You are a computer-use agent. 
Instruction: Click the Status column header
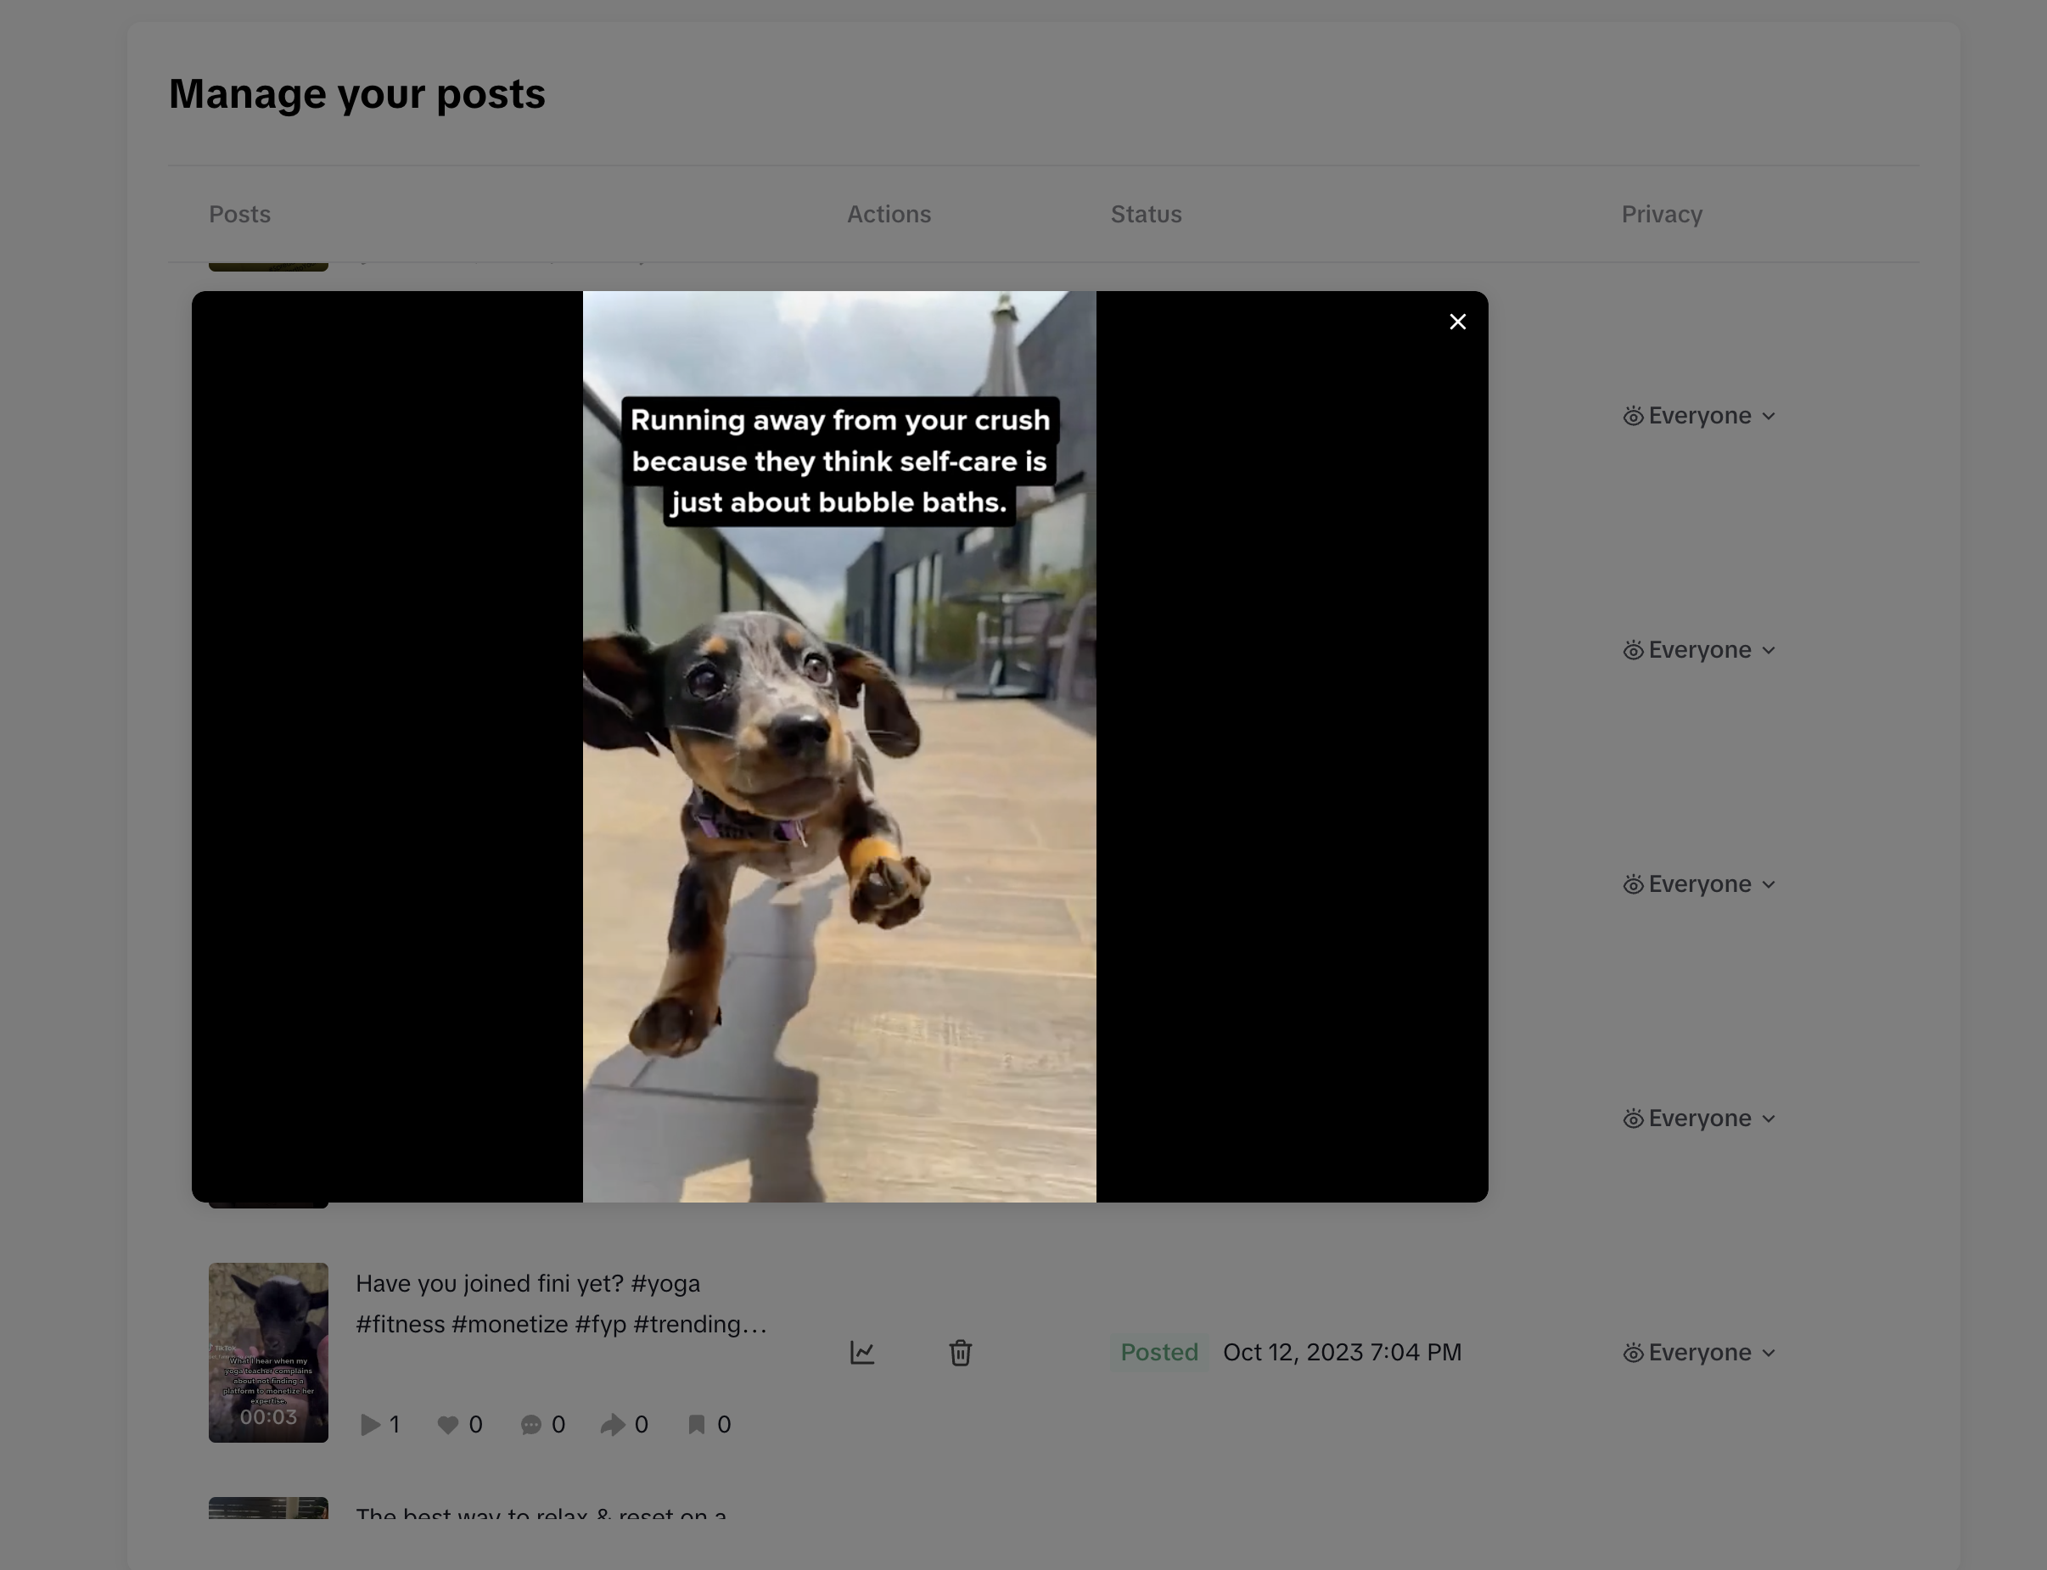point(1146,214)
